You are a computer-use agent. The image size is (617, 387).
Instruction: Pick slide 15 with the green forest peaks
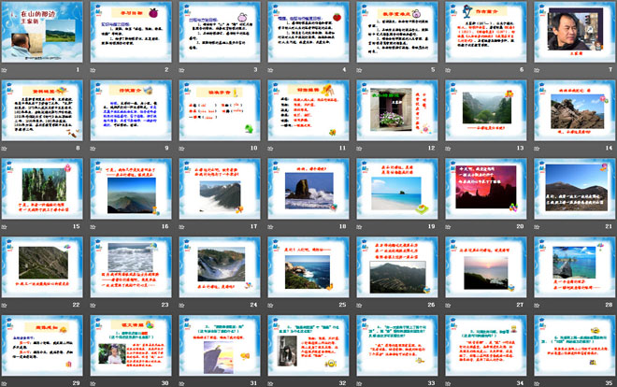pyautogui.click(x=44, y=192)
